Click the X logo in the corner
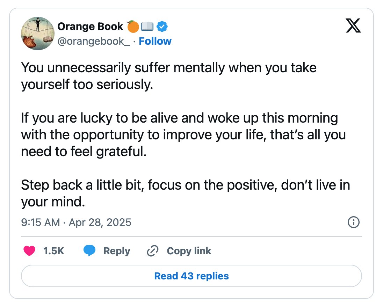Screen dimensions: 383x307 coord(353,25)
